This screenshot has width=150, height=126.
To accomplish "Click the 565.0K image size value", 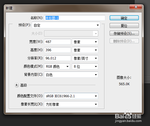I will (124, 84).
